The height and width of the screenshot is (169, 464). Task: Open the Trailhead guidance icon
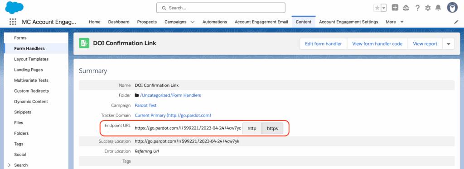pos(406,8)
